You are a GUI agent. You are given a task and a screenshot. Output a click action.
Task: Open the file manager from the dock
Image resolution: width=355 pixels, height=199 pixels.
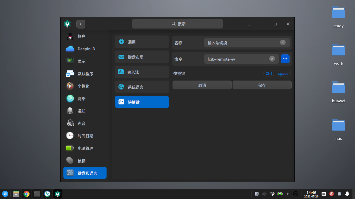[16, 194]
